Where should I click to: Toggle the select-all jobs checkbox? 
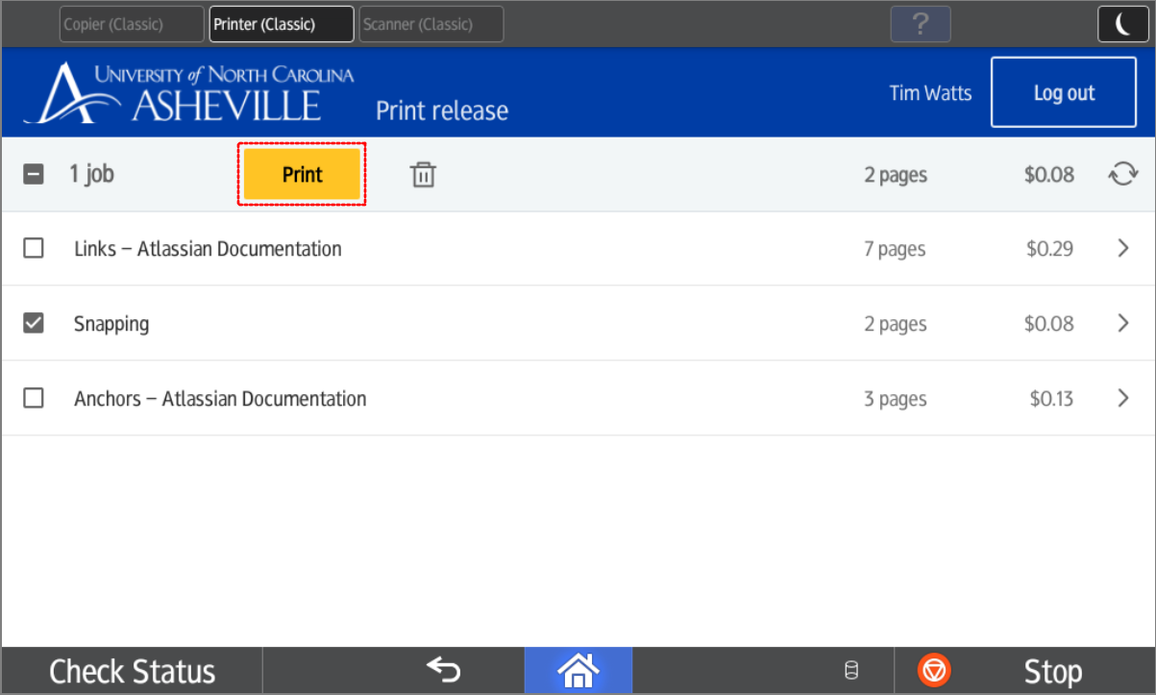tap(34, 175)
